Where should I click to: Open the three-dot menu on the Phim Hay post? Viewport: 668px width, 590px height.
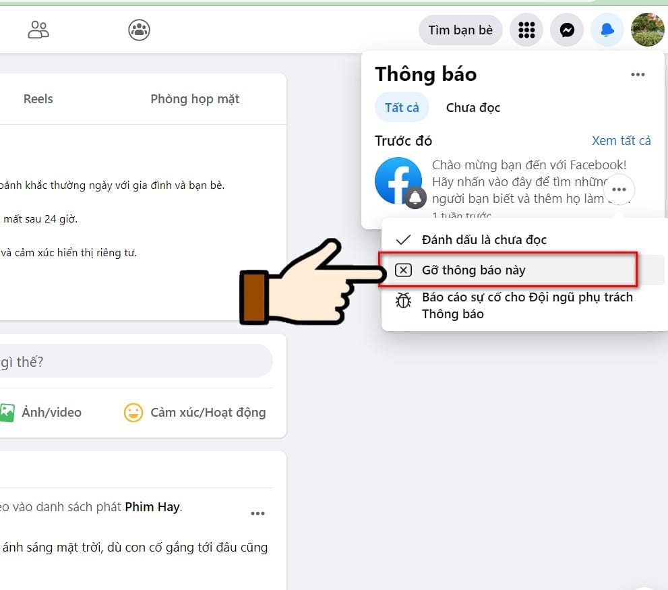[x=257, y=513]
